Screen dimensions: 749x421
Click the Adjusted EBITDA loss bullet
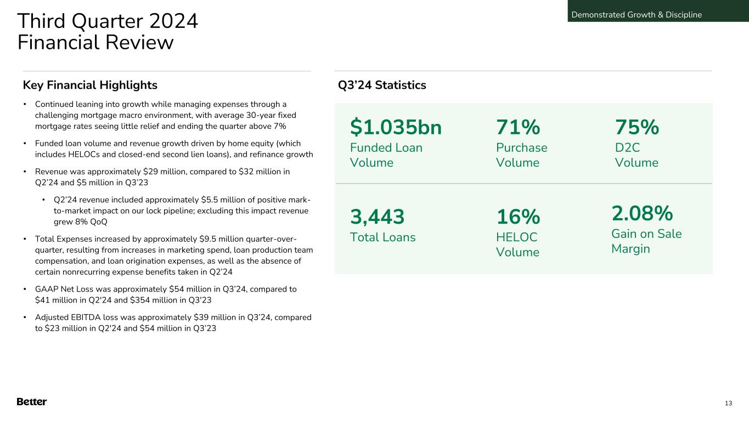[173, 323]
